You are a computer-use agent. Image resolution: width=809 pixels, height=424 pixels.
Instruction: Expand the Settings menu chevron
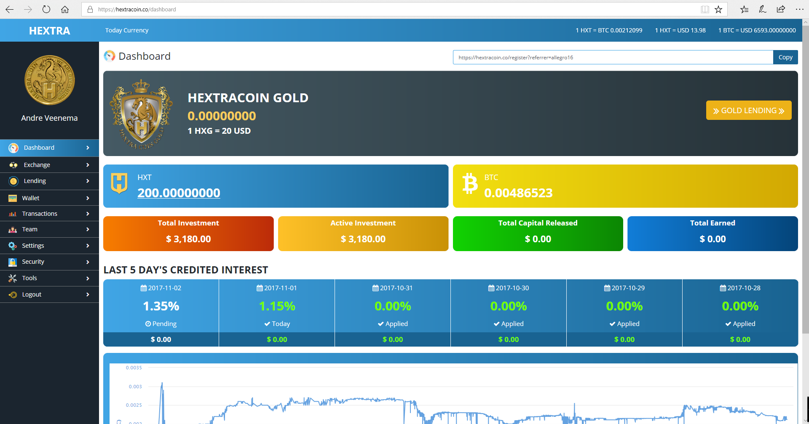coord(88,246)
